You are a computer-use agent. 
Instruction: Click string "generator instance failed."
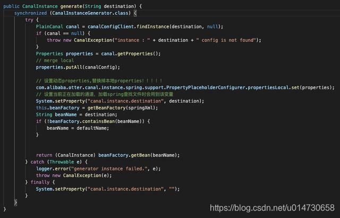[109, 169]
